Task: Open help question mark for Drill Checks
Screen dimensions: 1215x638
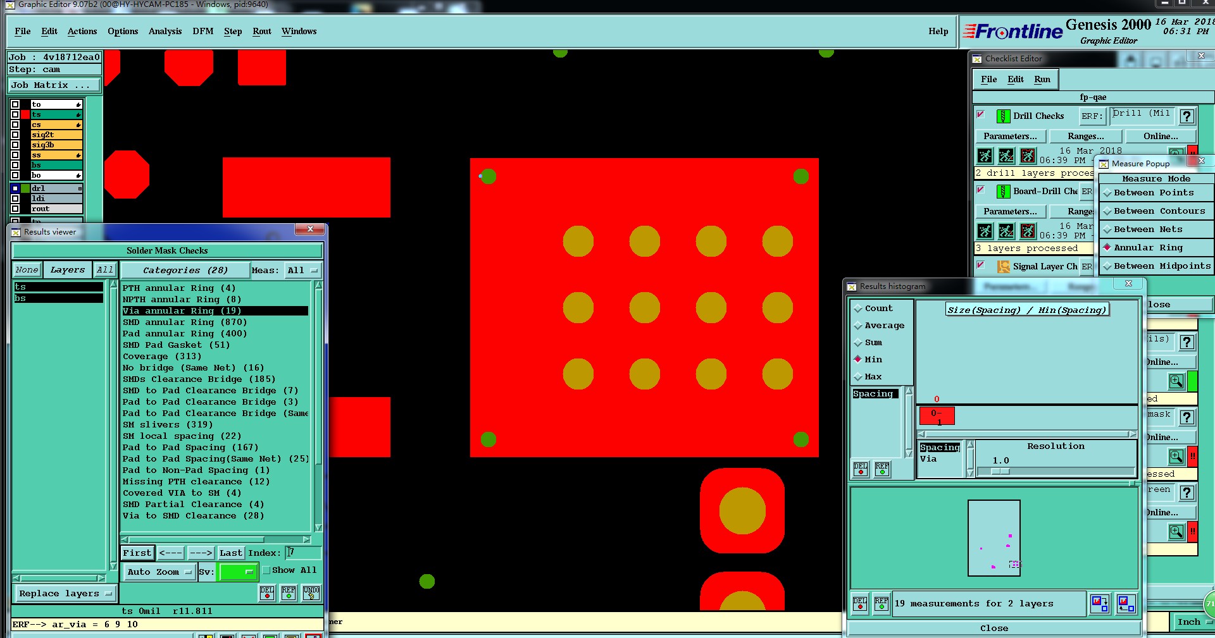Action: (1187, 116)
